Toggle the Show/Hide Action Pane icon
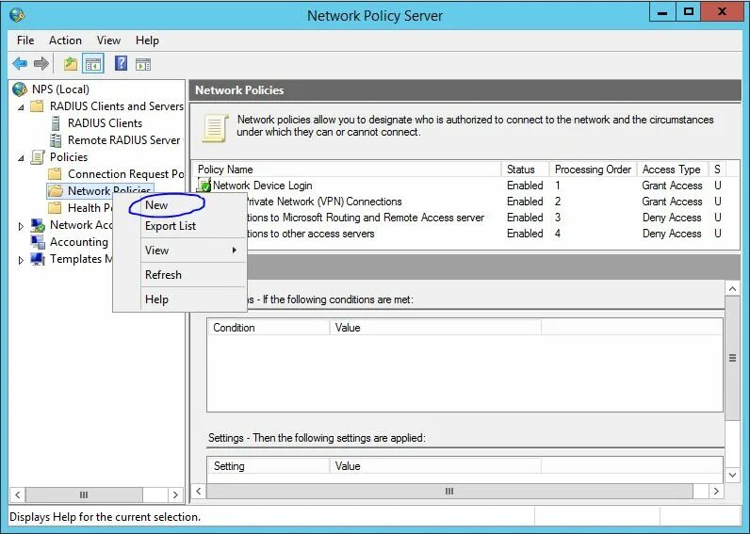The image size is (750, 534). pos(143,64)
